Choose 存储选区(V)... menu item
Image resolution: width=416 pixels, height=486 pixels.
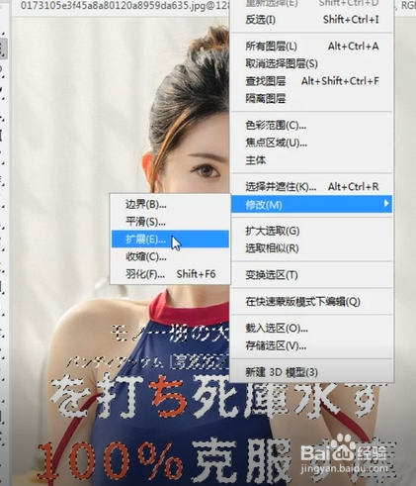pos(311,345)
